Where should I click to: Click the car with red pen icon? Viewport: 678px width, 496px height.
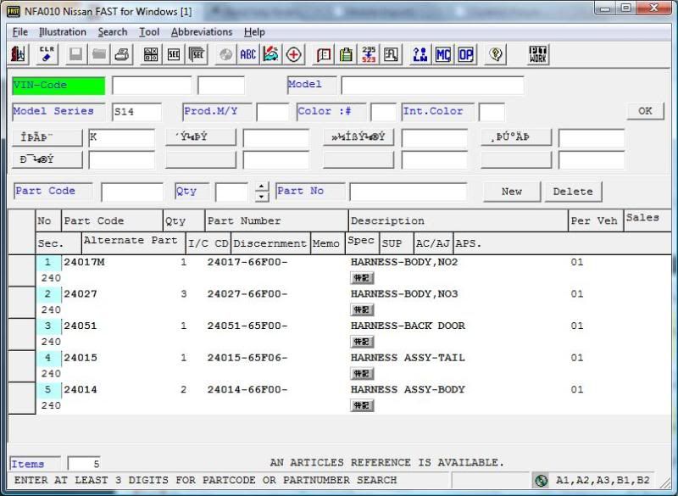270,54
